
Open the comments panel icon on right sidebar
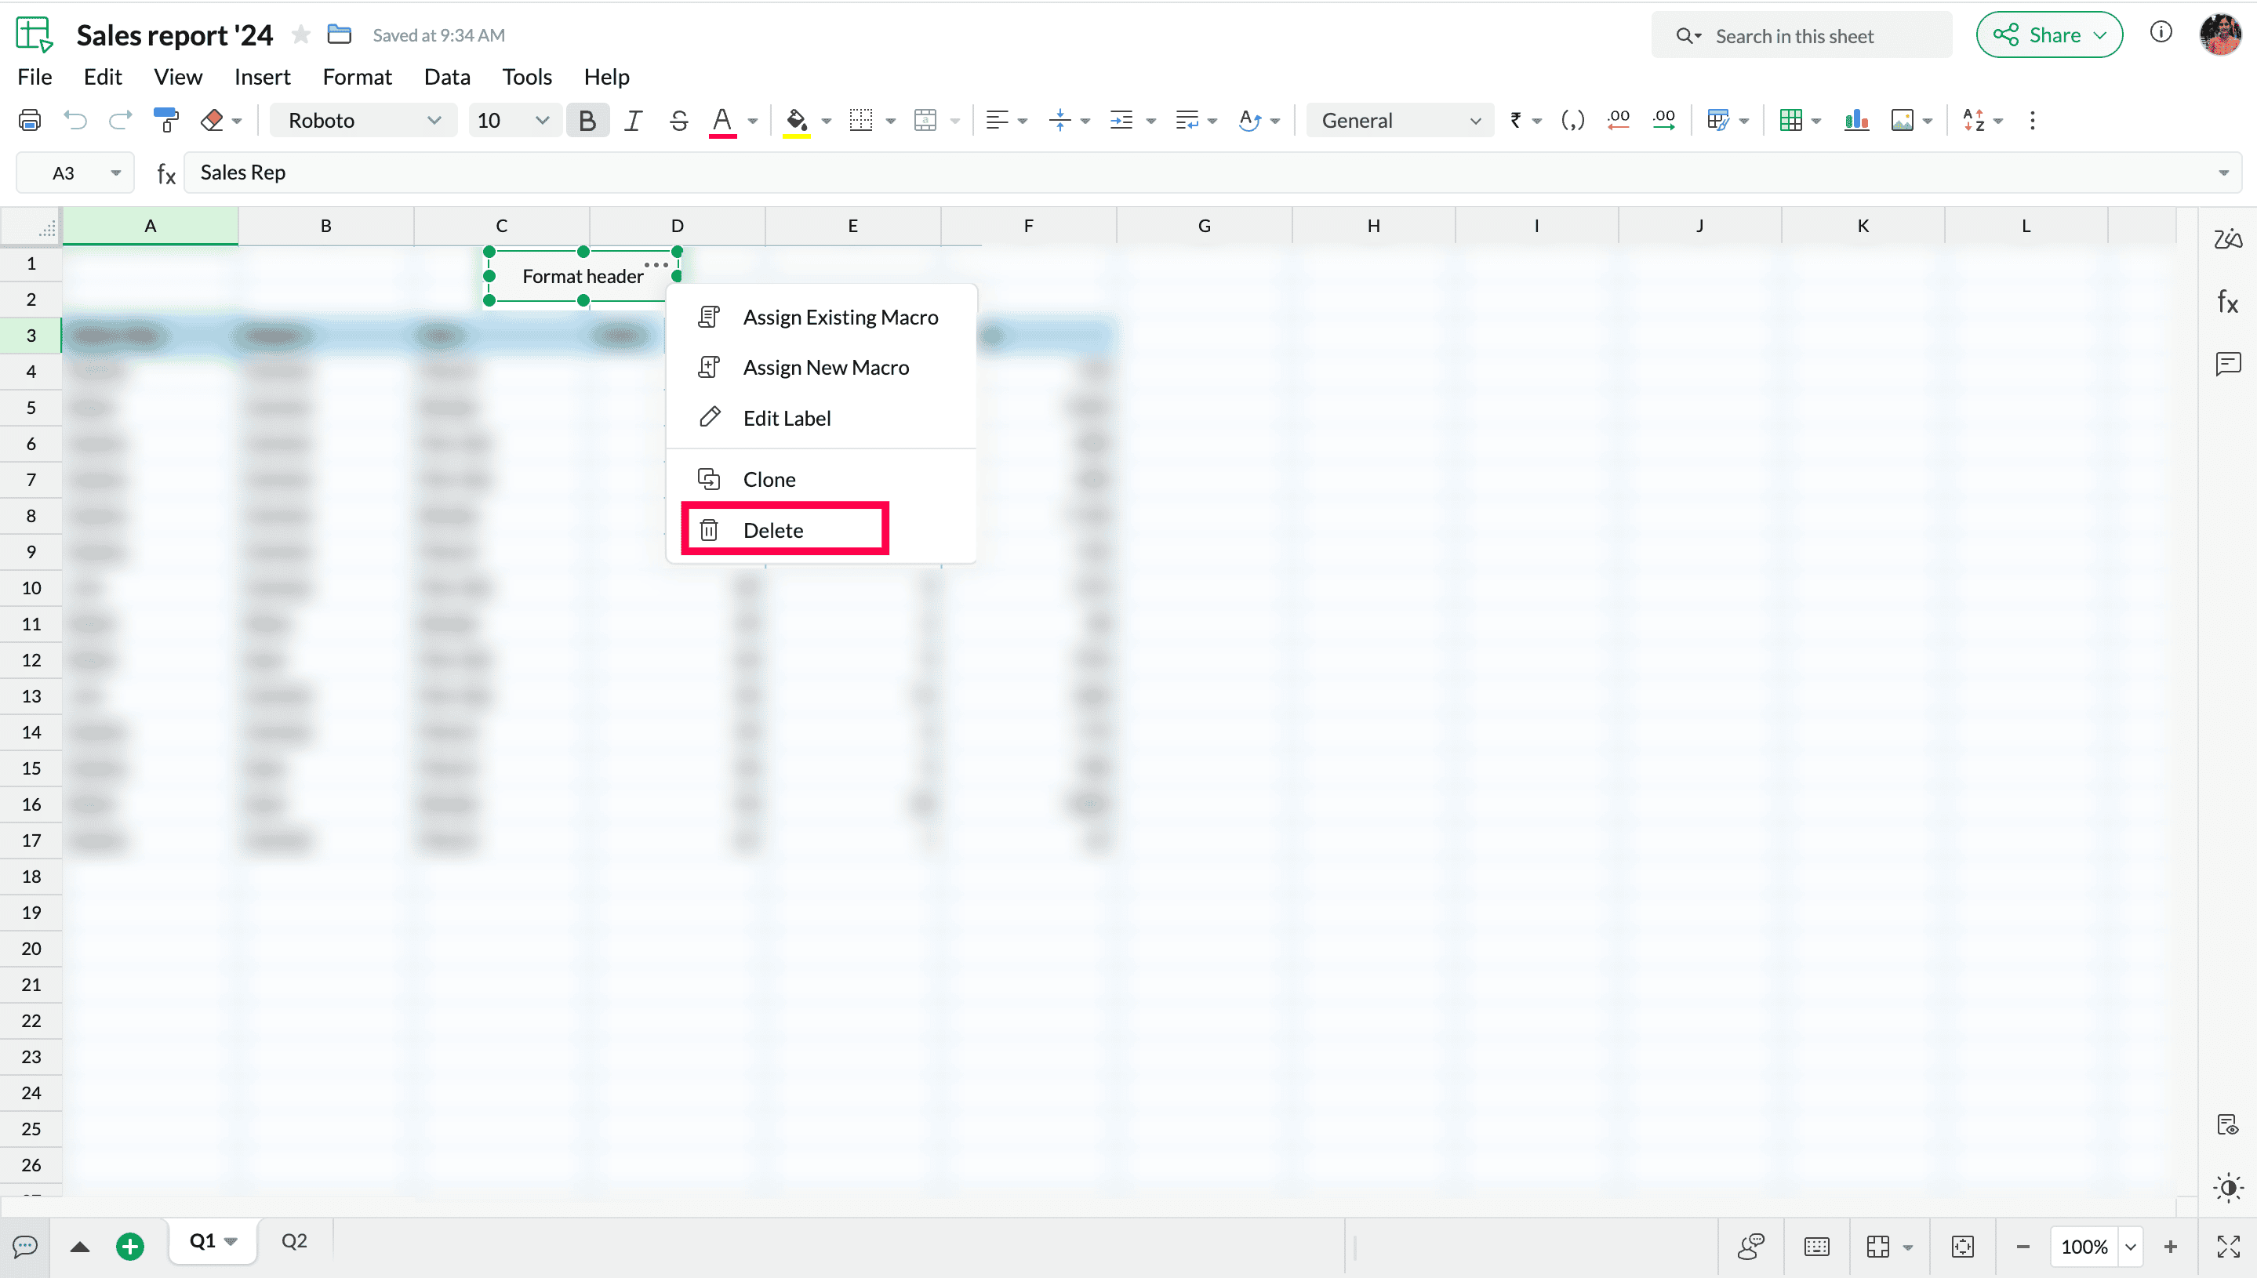coord(2227,363)
